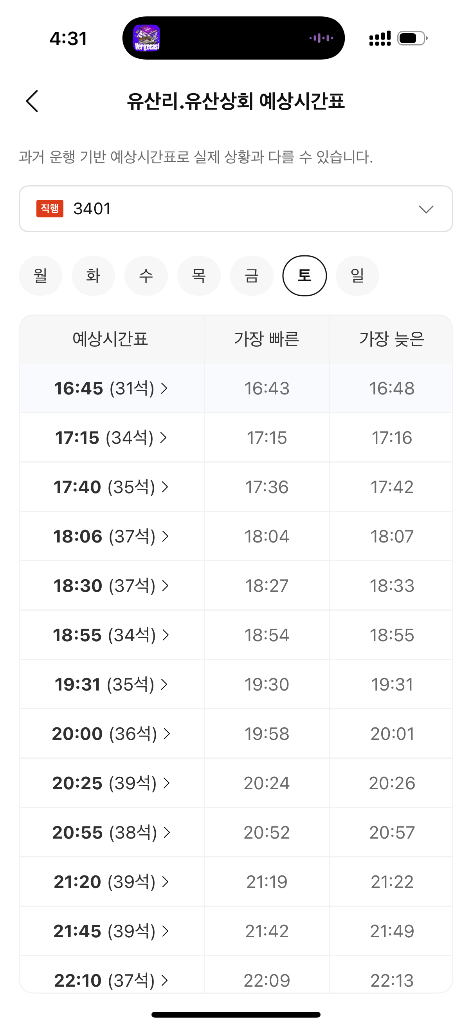Open the 3401 bus route dropdown
The width and height of the screenshot is (472, 1027).
(235, 208)
